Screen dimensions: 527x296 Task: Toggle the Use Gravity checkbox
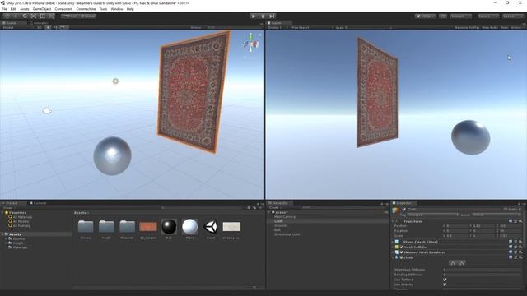(445, 284)
